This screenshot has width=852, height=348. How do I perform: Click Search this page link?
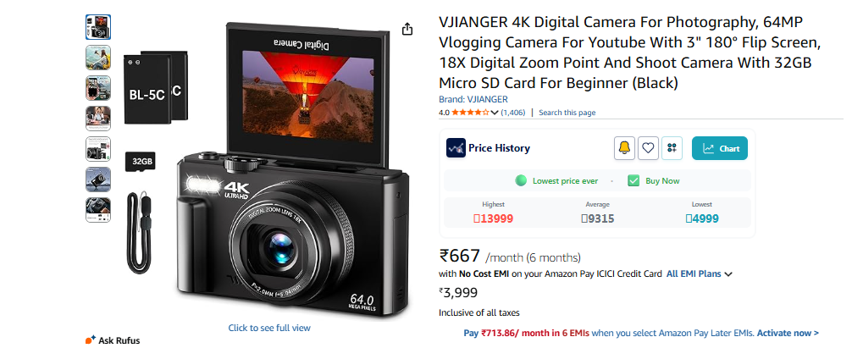pos(567,113)
